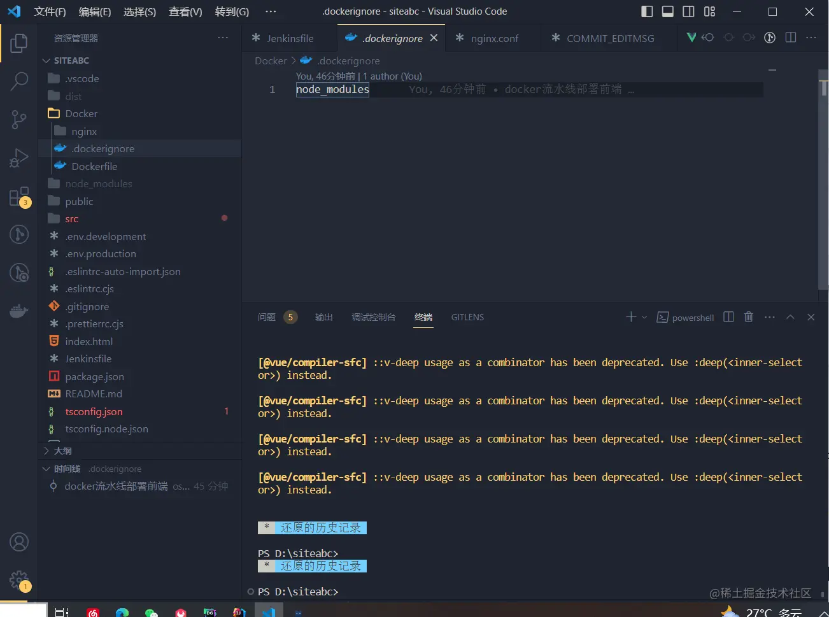
Task: Open the 转到(G) menu
Action: (232, 11)
